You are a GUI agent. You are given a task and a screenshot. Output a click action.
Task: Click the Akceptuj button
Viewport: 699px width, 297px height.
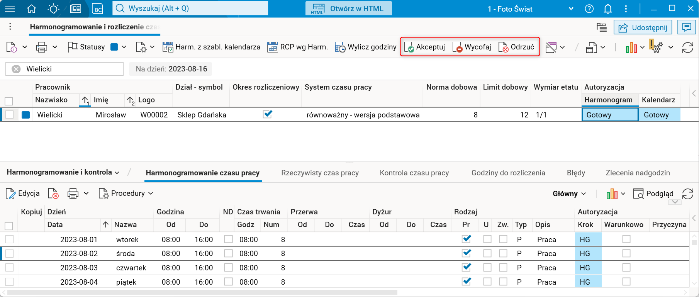pos(424,47)
